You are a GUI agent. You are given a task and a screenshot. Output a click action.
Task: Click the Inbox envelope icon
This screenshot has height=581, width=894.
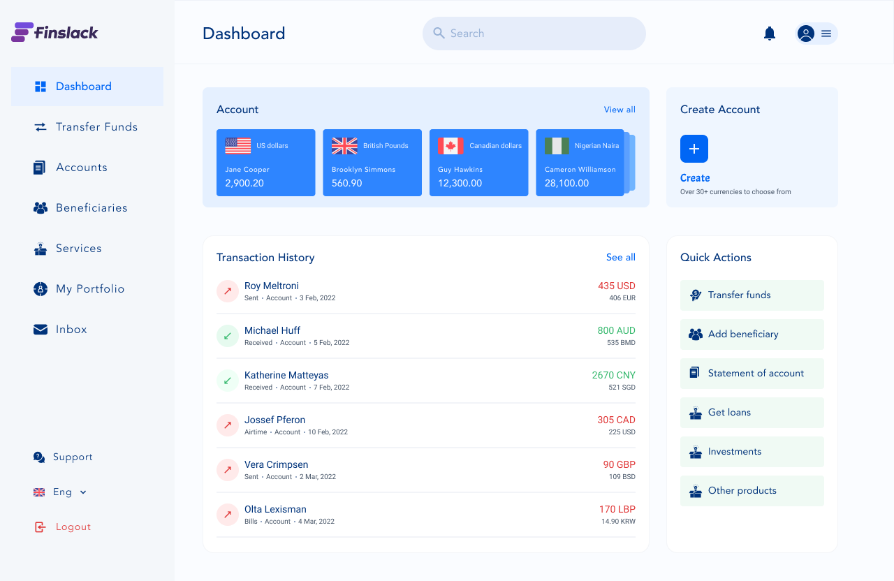40,329
